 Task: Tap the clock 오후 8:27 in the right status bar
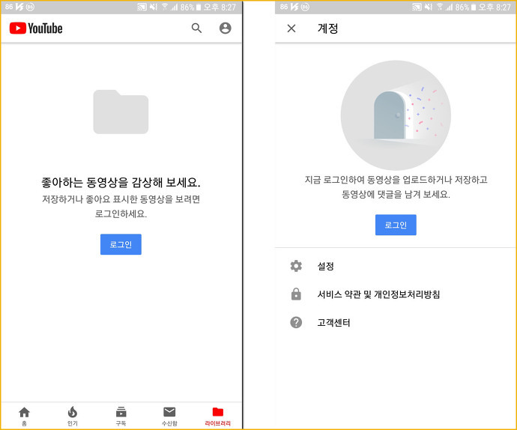pyautogui.click(x=495, y=7)
